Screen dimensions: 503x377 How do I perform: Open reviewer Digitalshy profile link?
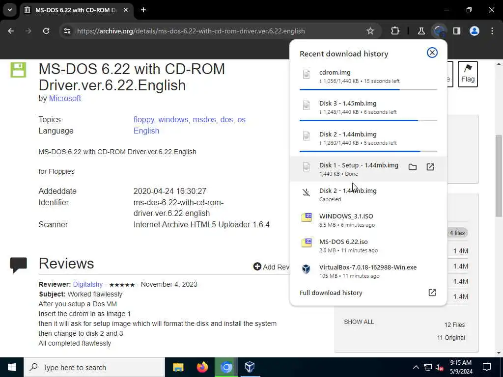click(88, 284)
